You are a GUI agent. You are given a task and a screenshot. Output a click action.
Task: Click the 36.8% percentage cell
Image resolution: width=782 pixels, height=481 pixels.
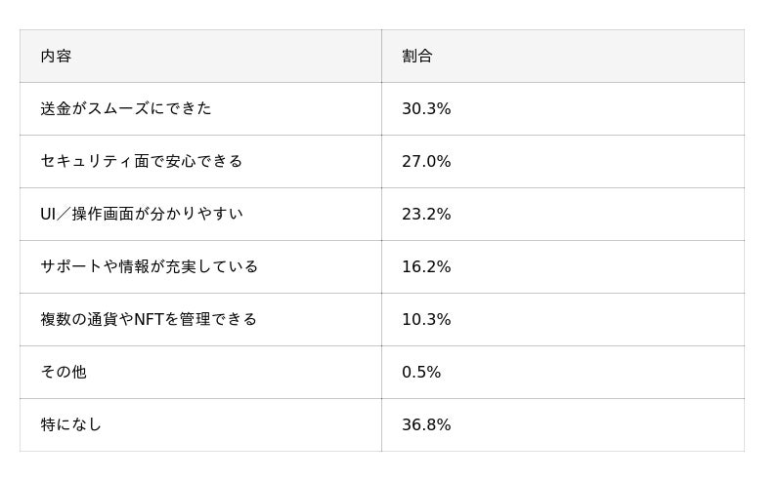point(426,425)
